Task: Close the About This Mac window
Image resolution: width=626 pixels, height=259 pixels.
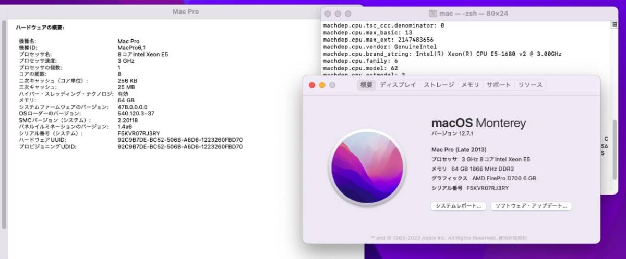Action: [312, 85]
